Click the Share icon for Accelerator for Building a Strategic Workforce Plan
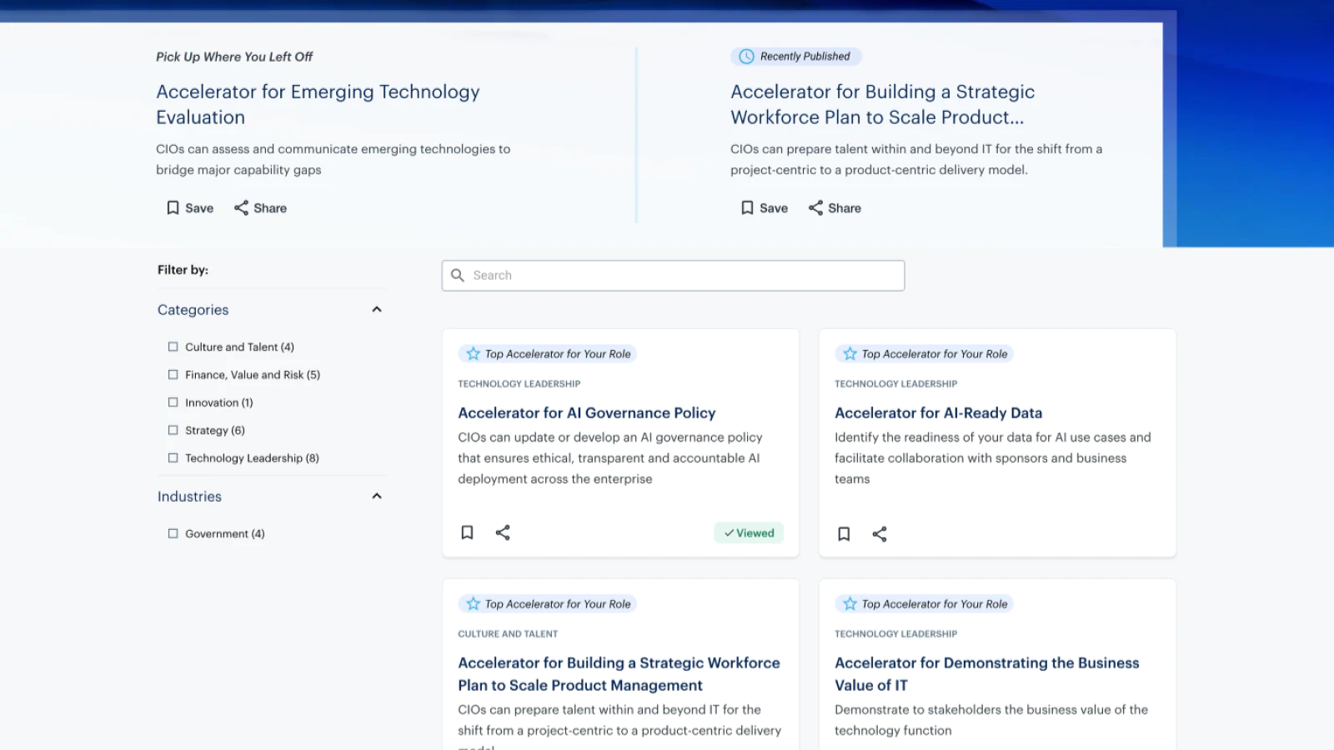This screenshot has height=750, width=1334. [815, 207]
